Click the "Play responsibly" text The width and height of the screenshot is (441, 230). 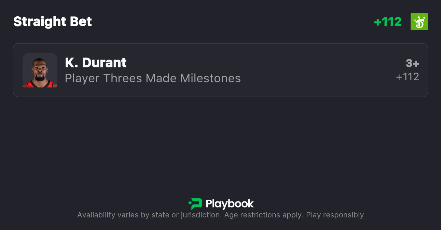coord(335,215)
